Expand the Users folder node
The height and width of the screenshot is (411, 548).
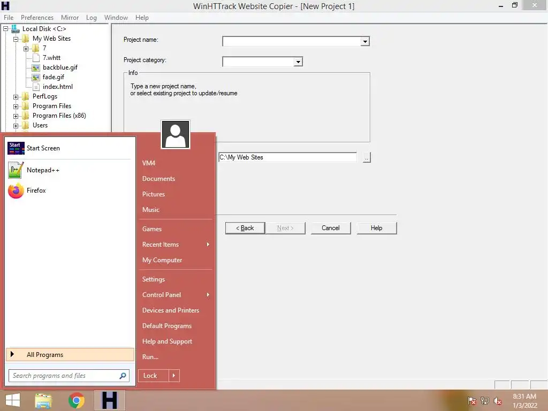point(16,126)
